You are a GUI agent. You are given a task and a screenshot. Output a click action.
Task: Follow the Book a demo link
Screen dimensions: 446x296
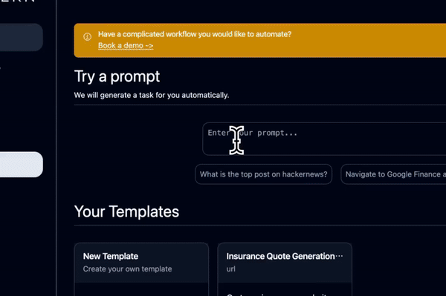pos(126,45)
